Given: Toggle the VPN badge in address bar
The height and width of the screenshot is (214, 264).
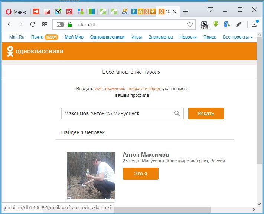Looking at the screenshot, I should coord(60,24).
